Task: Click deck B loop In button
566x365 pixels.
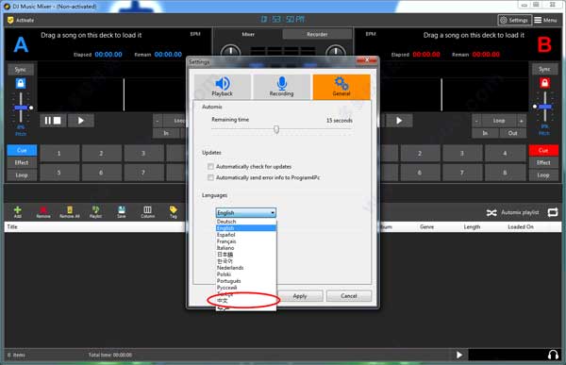Action: click(485, 133)
